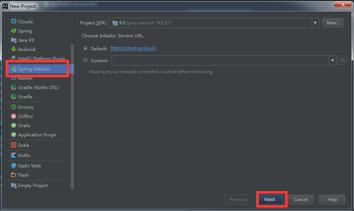Click the Java FX folder icon
Image resolution: width=354 pixels, height=211 pixels.
pyautogui.click(x=14, y=40)
